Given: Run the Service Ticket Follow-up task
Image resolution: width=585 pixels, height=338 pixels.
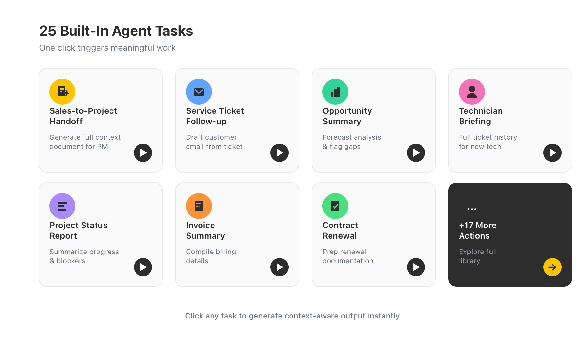Looking at the screenshot, I should (279, 153).
